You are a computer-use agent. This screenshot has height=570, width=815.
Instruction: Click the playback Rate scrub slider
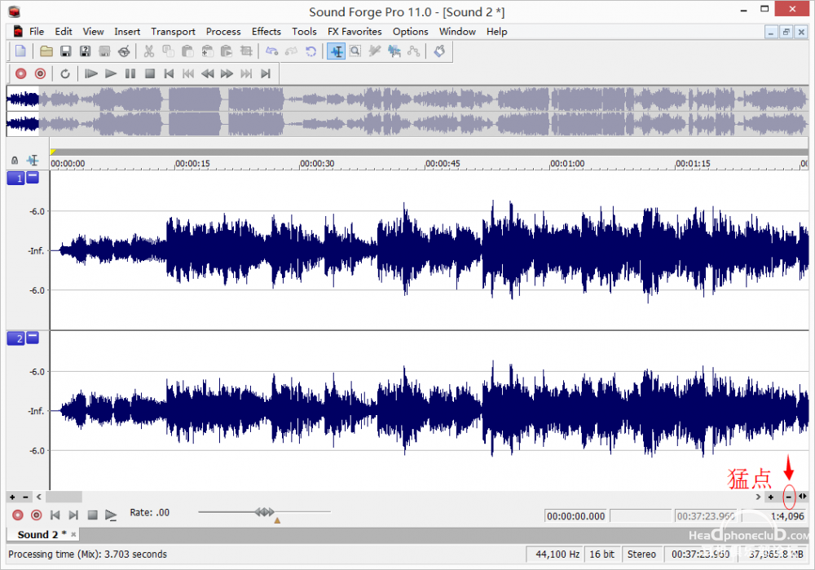point(265,512)
